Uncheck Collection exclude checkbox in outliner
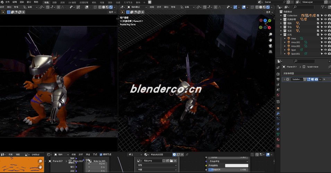 (318, 15)
